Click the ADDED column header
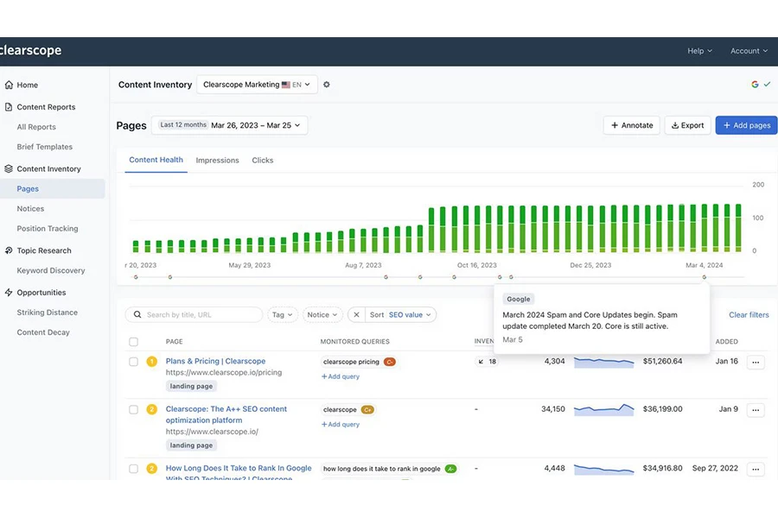Screen dimensions: 778x518 pyautogui.click(x=726, y=342)
